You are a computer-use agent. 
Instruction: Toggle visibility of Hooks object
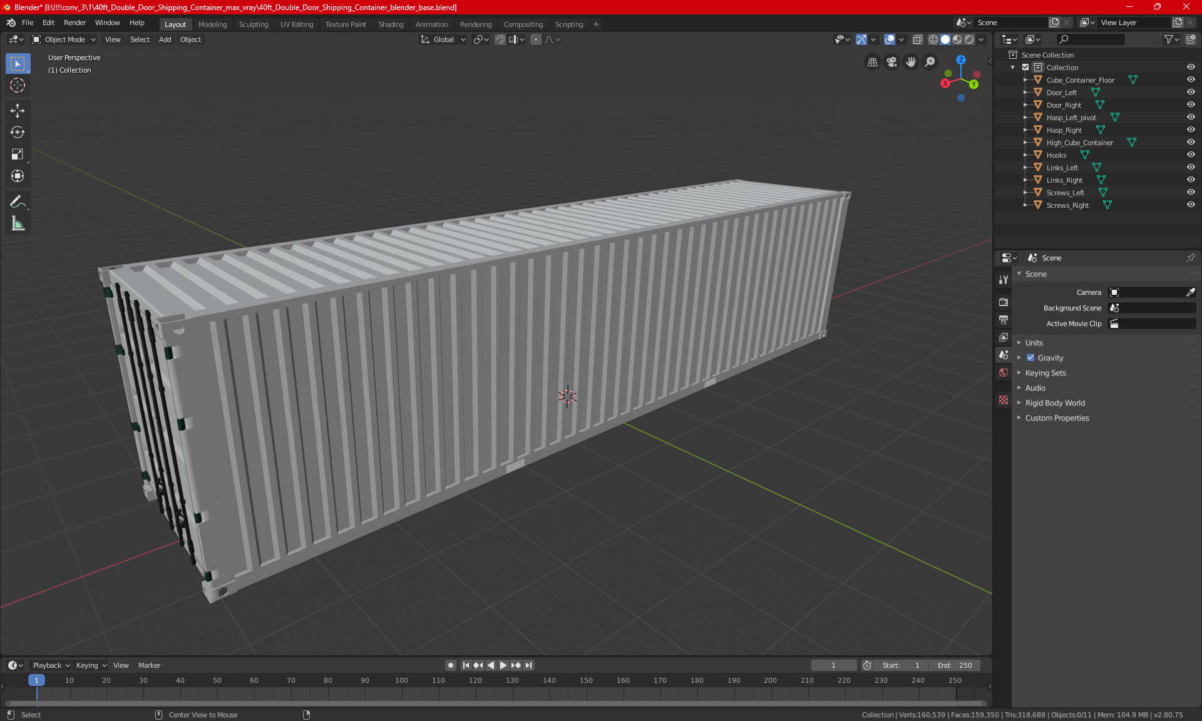coord(1191,155)
